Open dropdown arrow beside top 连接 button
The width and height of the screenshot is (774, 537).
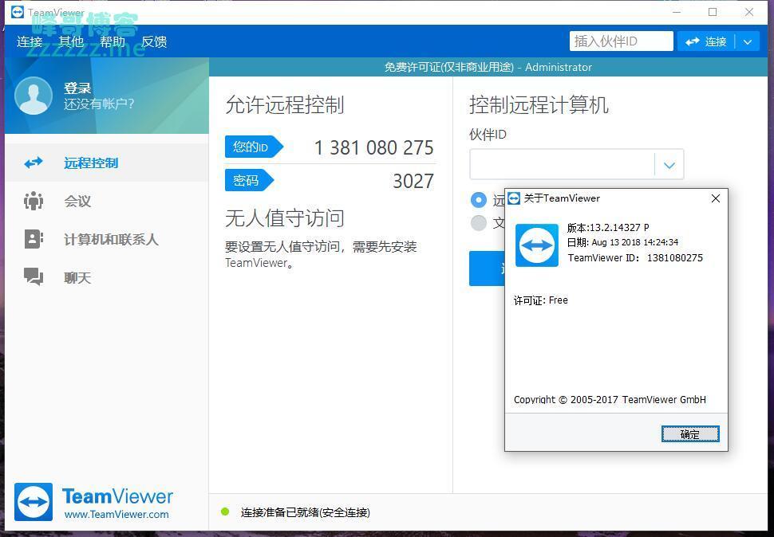748,41
